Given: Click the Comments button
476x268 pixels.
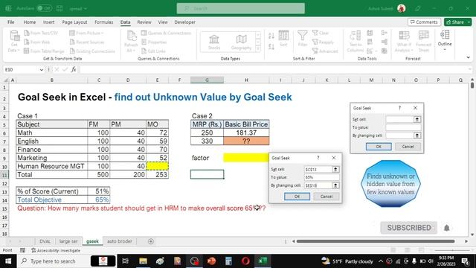Looking at the screenshot, I should (424, 22).
